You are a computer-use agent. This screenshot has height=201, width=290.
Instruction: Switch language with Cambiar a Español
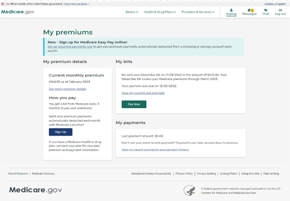pyautogui.click(x=275, y=4)
